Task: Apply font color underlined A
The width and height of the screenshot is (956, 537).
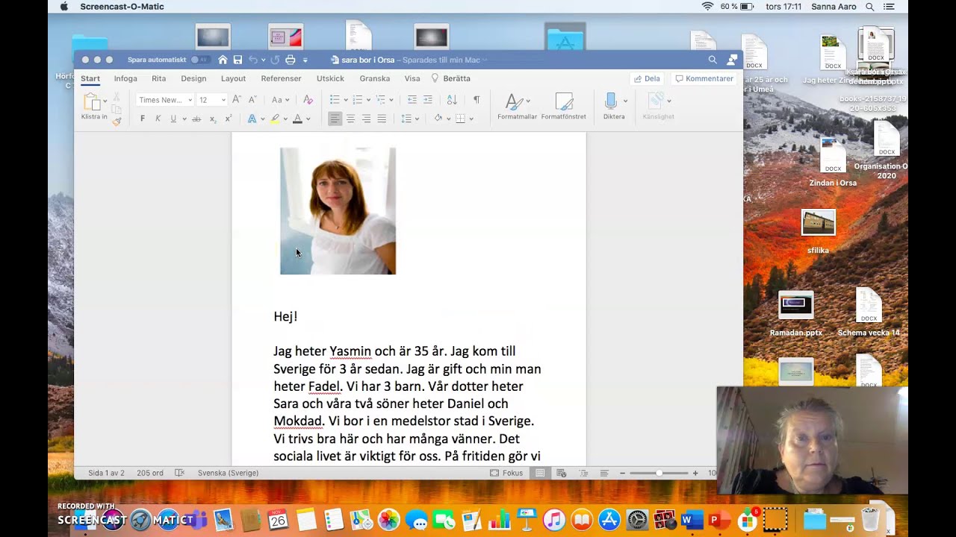Action: click(x=297, y=119)
